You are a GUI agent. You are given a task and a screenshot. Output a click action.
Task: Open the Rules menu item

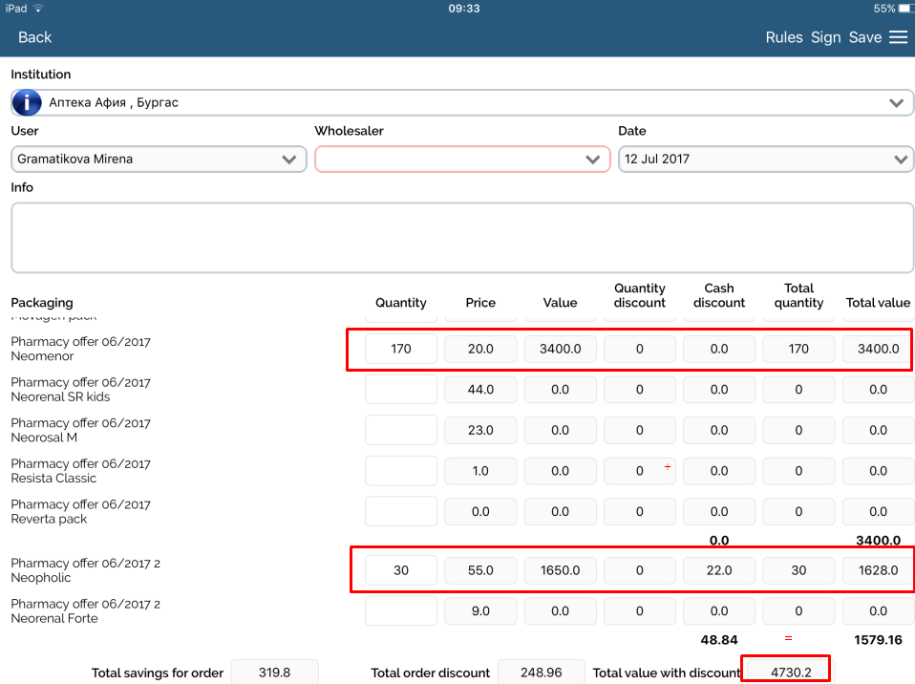[x=783, y=37]
